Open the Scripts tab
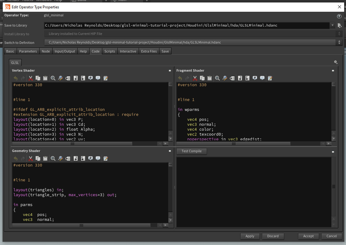 click(x=109, y=51)
